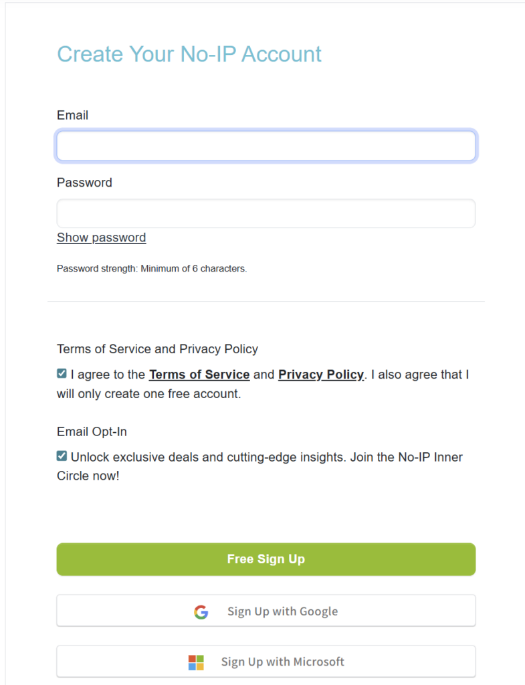Focus the Email input field
This screenshot has width=525, height=685.
[266, 146]
